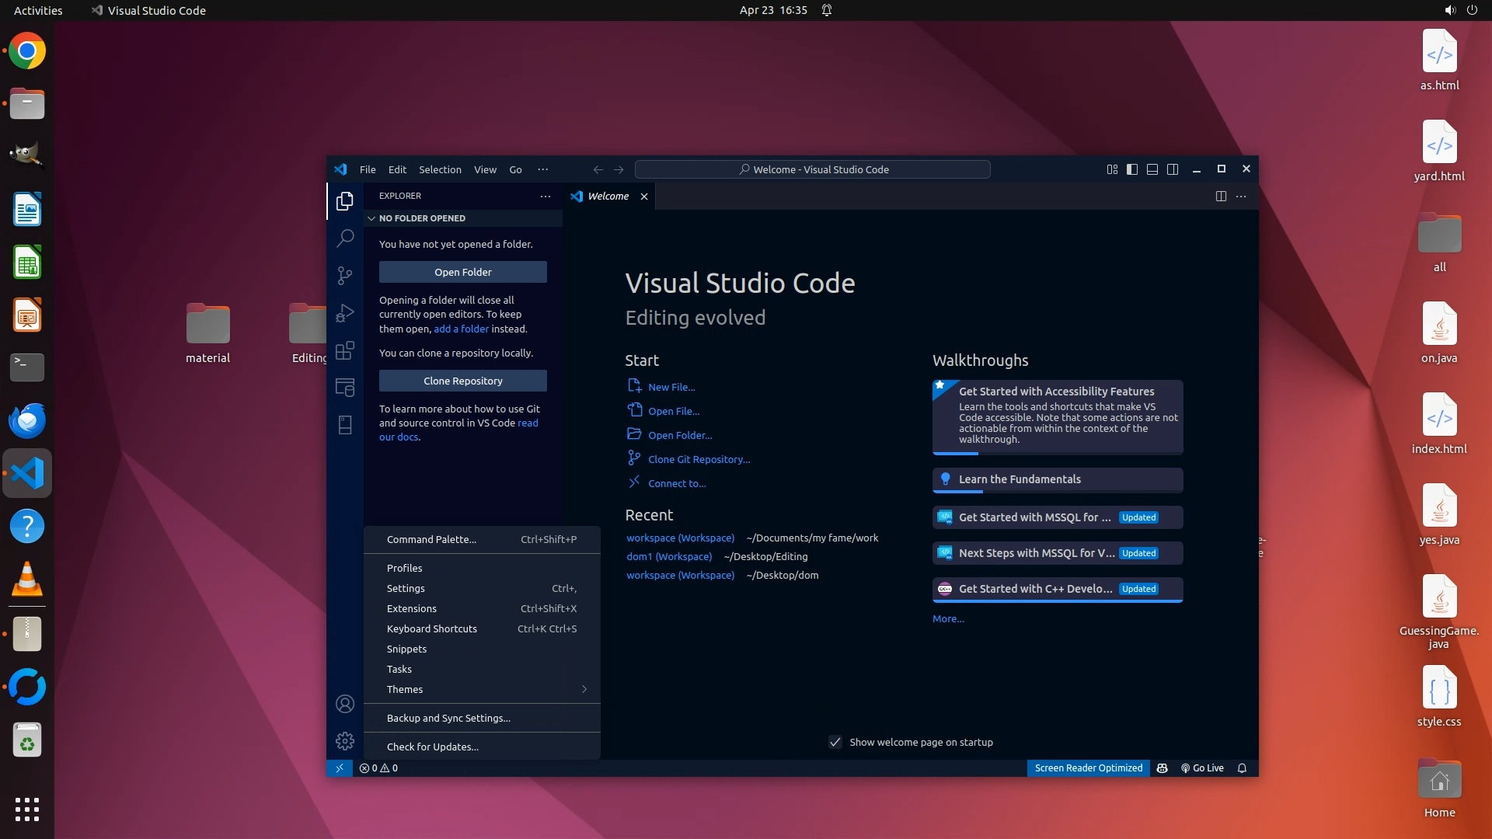Screen dimensions: 1492x839
Task: Open the Source Control view icon
Action: 345,276
